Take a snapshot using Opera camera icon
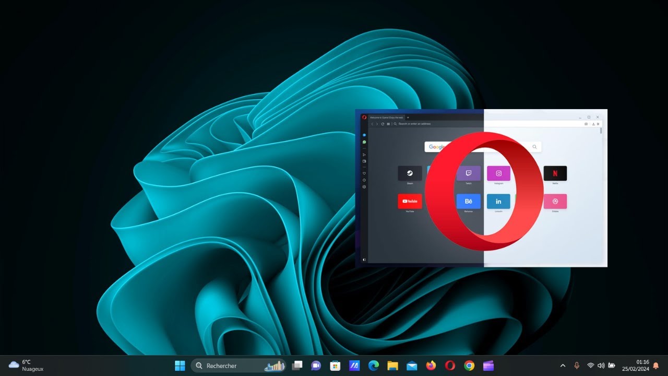 pyautogui.click(x=586, y=124)
